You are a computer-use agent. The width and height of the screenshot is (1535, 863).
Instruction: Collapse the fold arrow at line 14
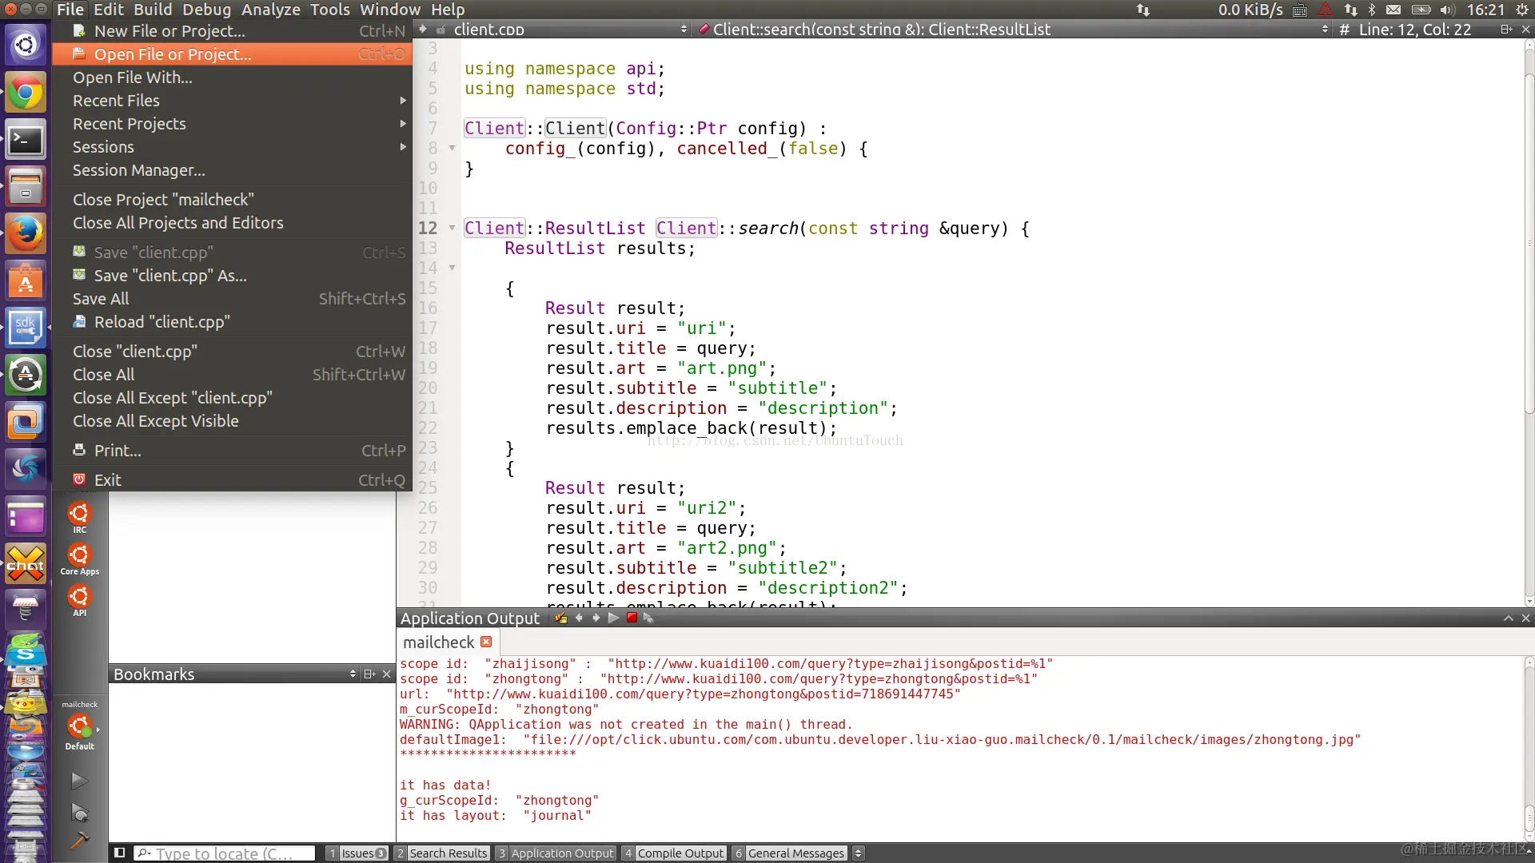452,268
